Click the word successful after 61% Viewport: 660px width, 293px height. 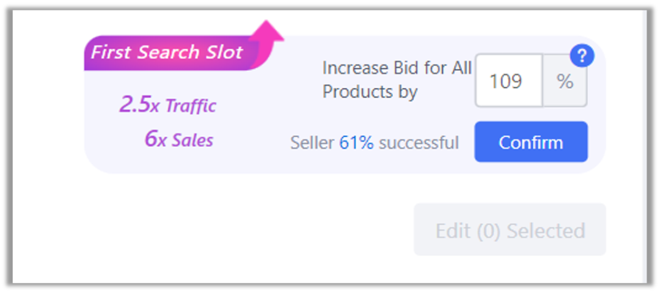coord(419,143)
